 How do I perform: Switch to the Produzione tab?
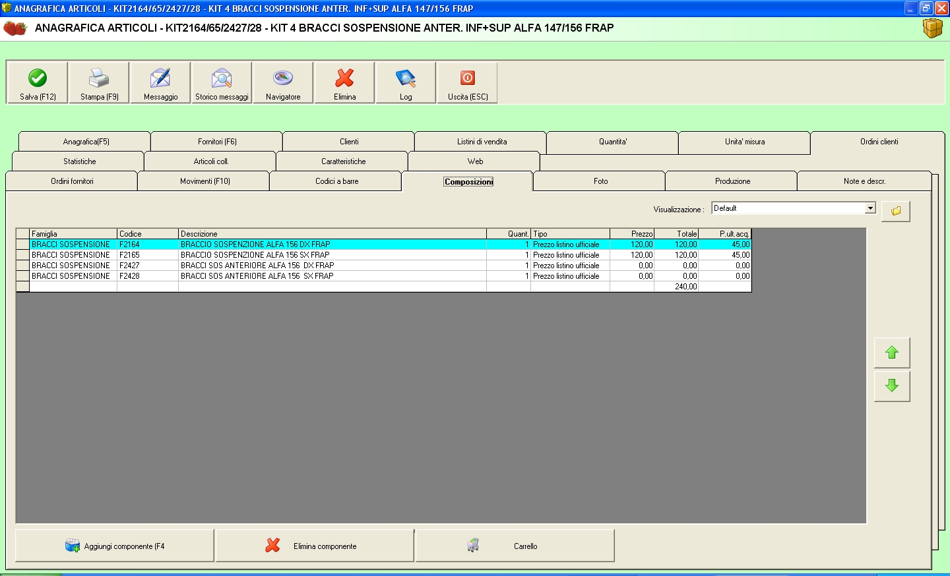point(732,181)
